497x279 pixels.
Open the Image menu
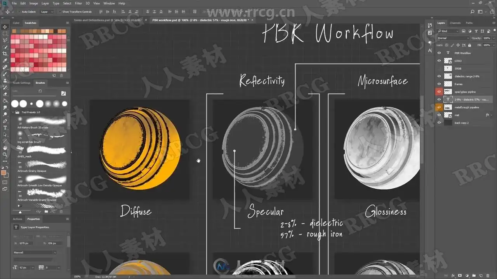(34, 3)
